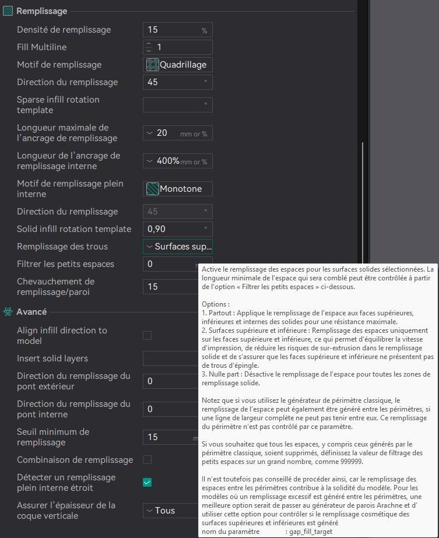Increase Fill Multiline with the up arrow
The image size is (439, 538).
tap(149, 44)
